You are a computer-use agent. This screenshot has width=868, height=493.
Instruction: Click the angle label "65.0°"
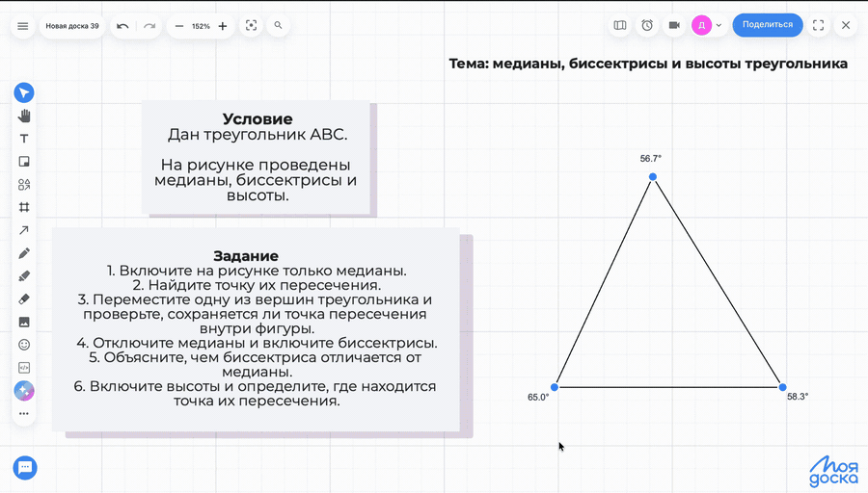point(538,398)
